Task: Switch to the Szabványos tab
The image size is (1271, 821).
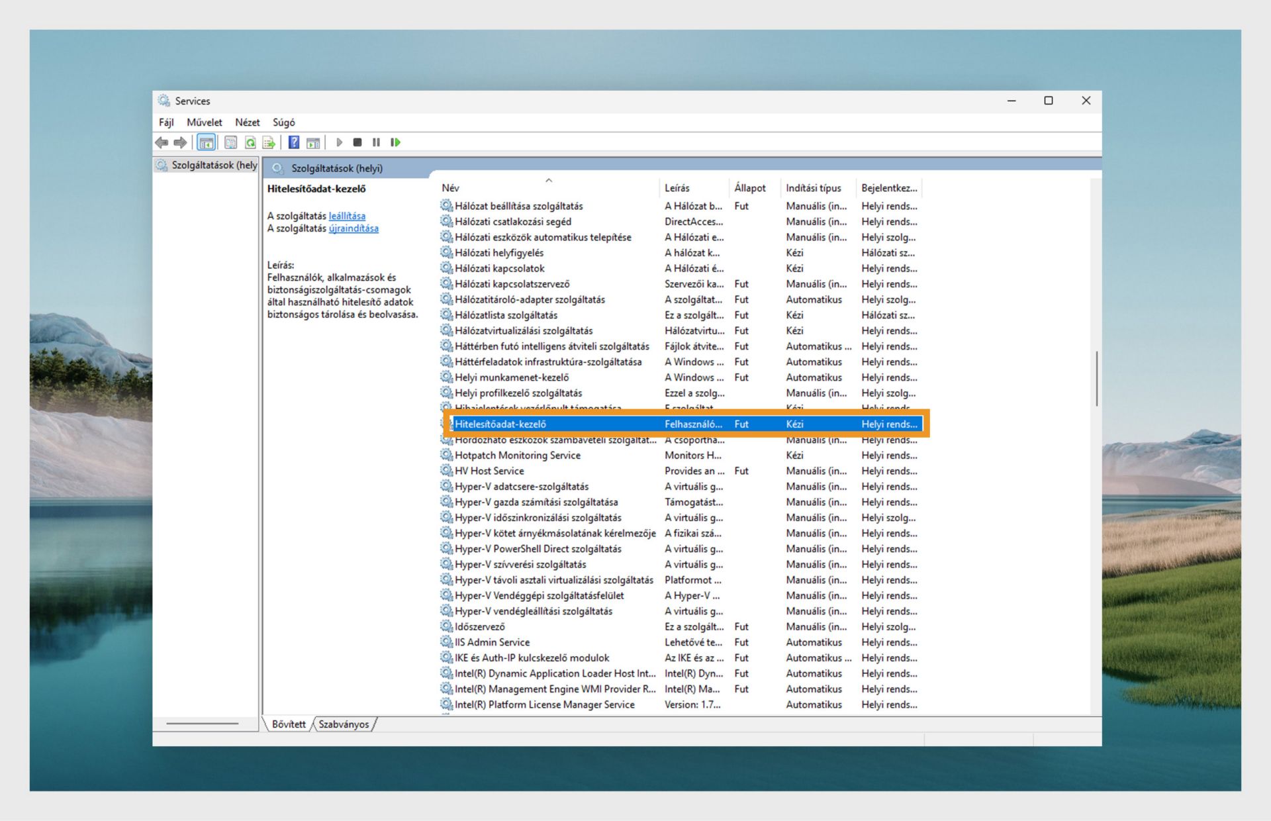Action: tap(344, 724)
